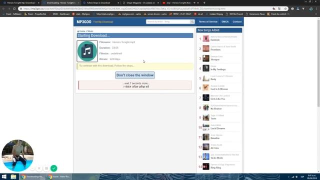Open 'Lucid Dreams' song link
The width and height of the screenshot is (320, 180).
tap(217, 128)
